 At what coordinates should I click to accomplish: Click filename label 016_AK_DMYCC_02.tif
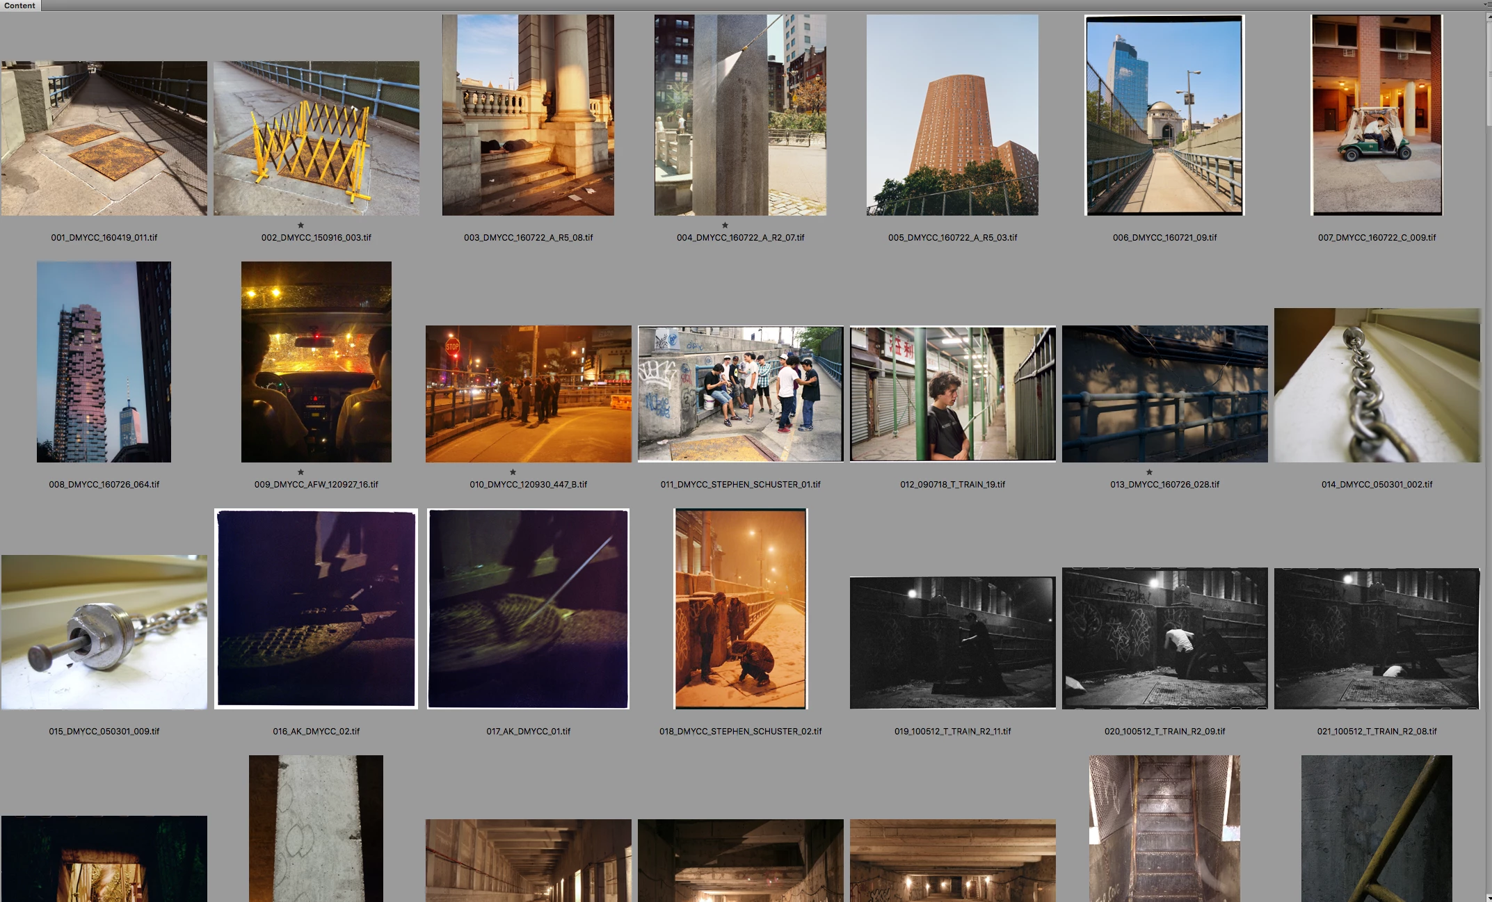316,732
